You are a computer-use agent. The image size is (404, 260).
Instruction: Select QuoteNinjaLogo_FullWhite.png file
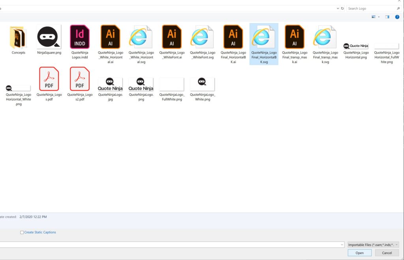172,89
